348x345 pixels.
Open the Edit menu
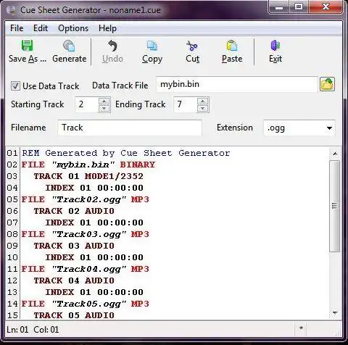41,28
